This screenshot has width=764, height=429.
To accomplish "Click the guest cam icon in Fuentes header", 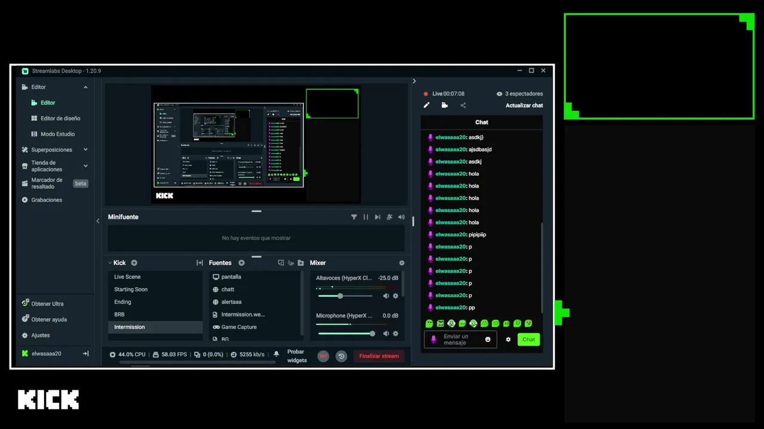I will [x=291, y=263].
